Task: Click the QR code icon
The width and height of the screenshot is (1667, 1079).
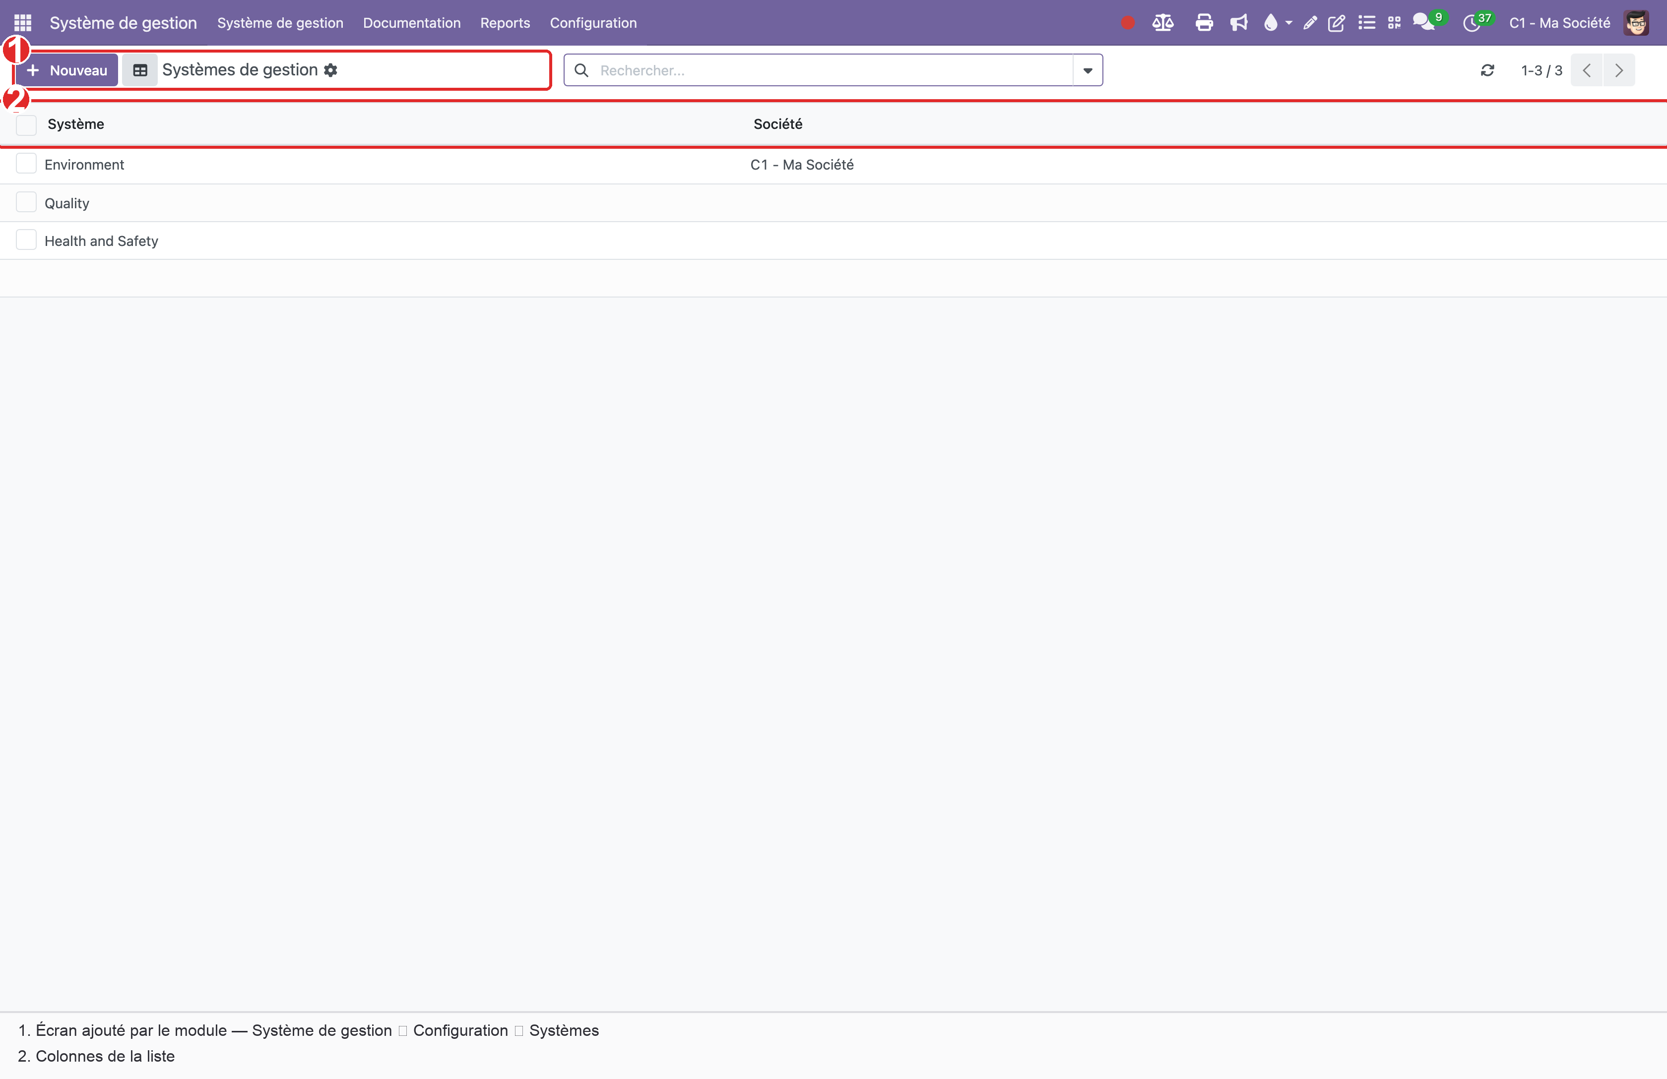Action: tap(1394, 23)
